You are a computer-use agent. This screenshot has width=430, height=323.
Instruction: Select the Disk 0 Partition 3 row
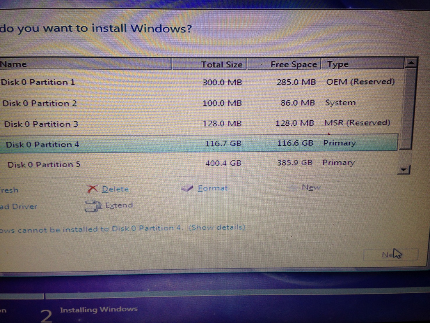tap(199, 124)
